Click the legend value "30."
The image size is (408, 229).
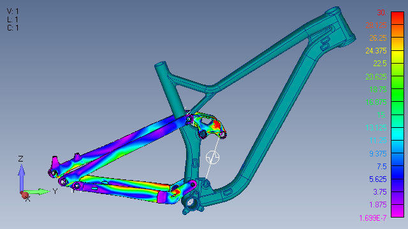pos(382,13)
